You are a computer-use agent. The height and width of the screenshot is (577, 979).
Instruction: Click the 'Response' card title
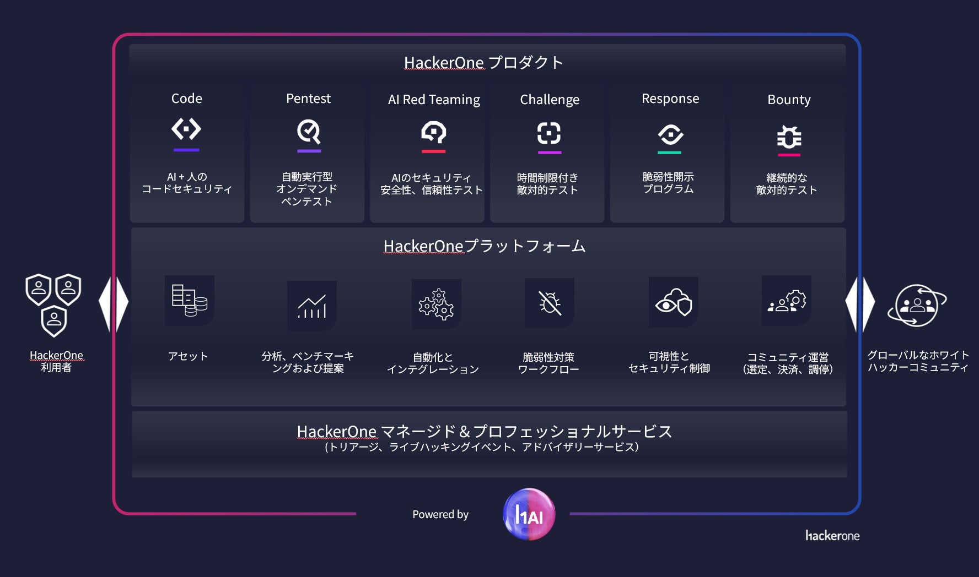coord(670,99)
